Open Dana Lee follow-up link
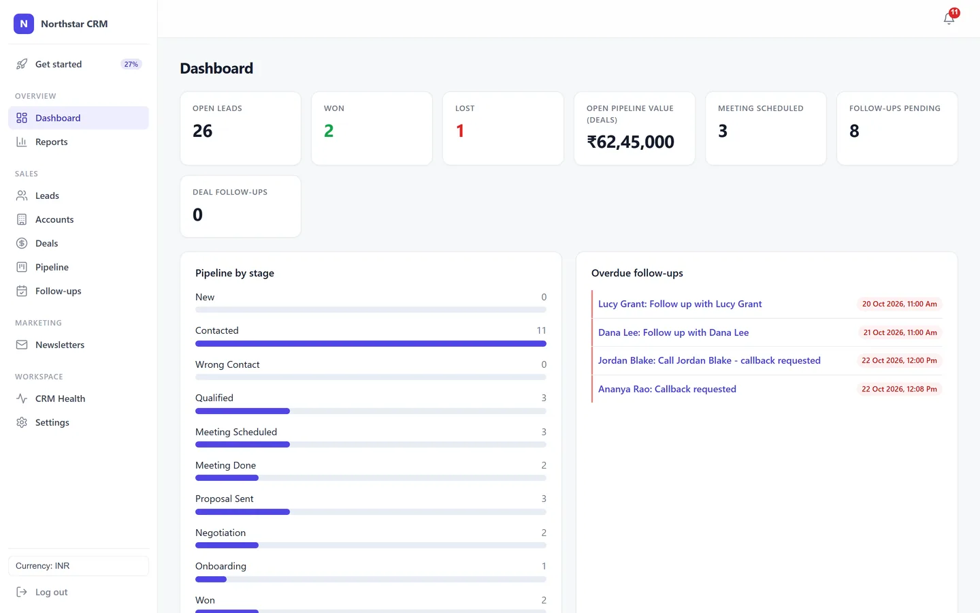The height and width of the screenshot is (613, 980). click(673, 332)
